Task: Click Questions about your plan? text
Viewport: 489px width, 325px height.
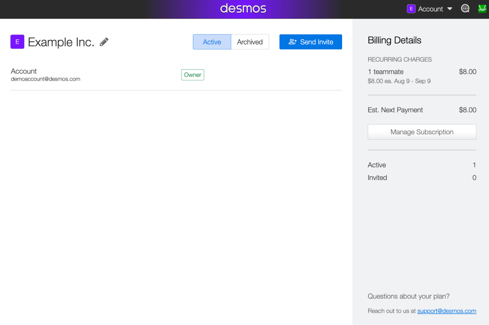Action: point(408,296)
